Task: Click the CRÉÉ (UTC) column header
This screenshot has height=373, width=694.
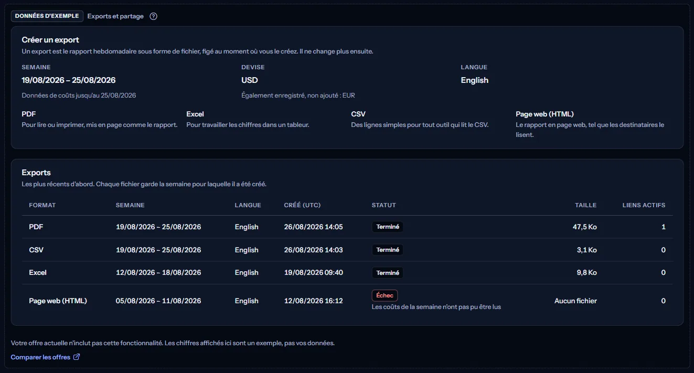Action: [302, 205]
